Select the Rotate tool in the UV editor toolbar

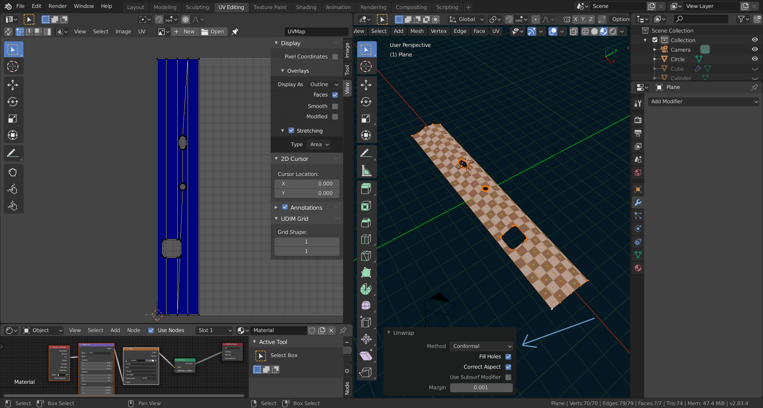click(x=13, y=102)
